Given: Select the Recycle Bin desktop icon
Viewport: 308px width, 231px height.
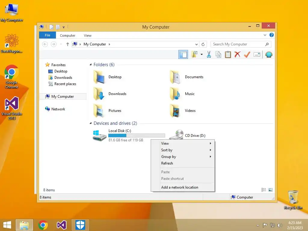Looking at the screenshot, I should point(293,200).
